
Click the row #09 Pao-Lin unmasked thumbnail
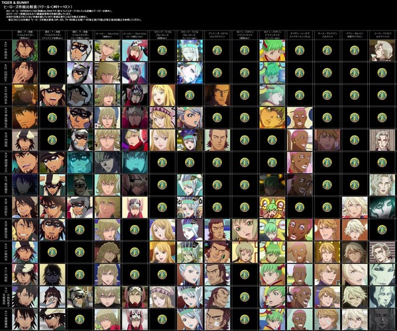click(x=245, y=230)
